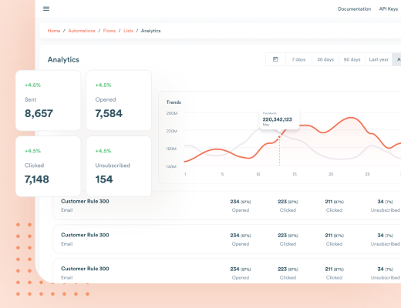The width and height of the screenshot is (401, 308).
Task: Select the Analytics breadcrumb item
Action: 150,31
